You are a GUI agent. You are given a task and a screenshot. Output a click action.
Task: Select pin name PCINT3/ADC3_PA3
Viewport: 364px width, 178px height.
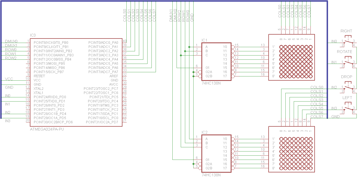pos(103,55)
